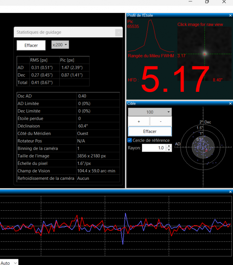The height and width of the screenshot is (265, 233).
Task: Click the Dec RMS value 0.27 (0.45")
Action: 42,75
